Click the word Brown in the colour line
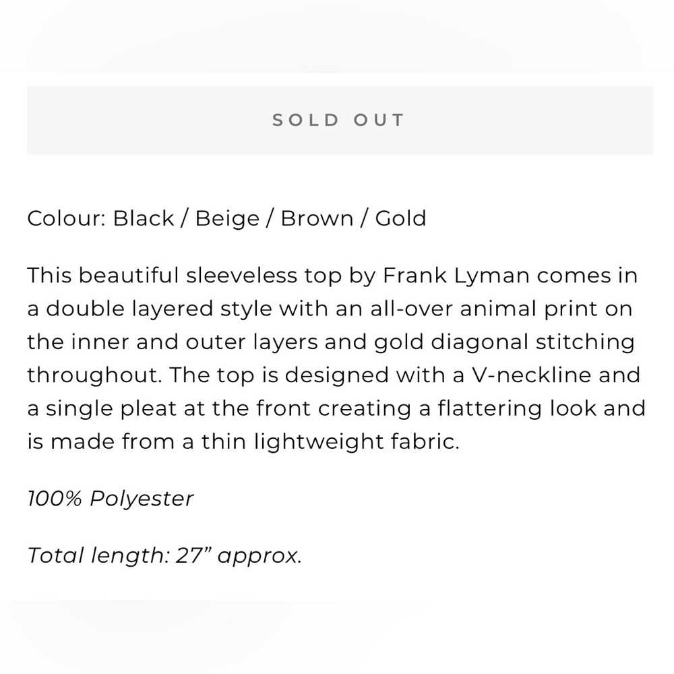 [x=317, y=218]
